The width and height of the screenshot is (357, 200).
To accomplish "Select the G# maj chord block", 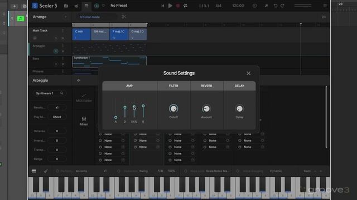I will click(100, 34).
